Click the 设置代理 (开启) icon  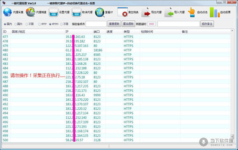54,12
